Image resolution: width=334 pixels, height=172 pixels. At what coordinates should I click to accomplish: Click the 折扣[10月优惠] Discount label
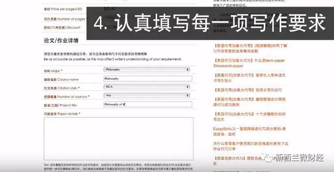coord(62,27)
